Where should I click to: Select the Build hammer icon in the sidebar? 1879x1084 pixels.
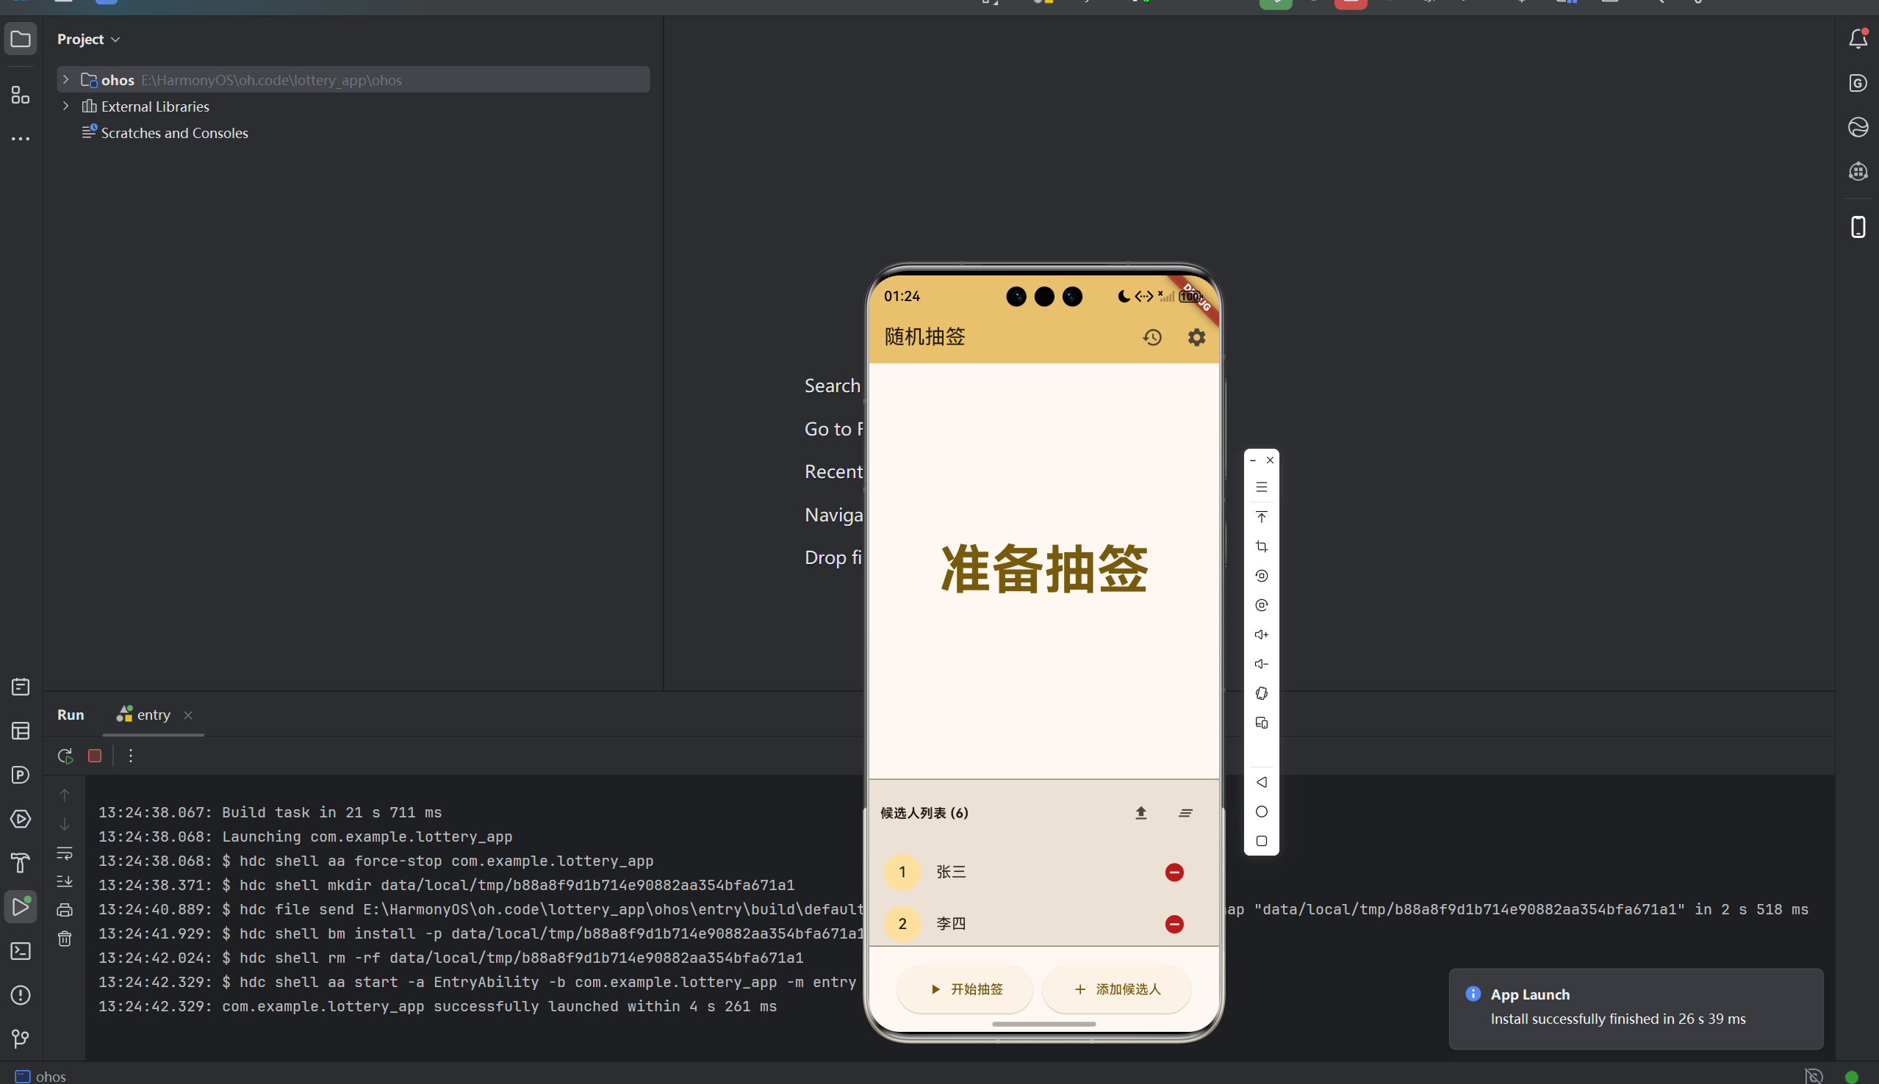(x=20, y=862)
